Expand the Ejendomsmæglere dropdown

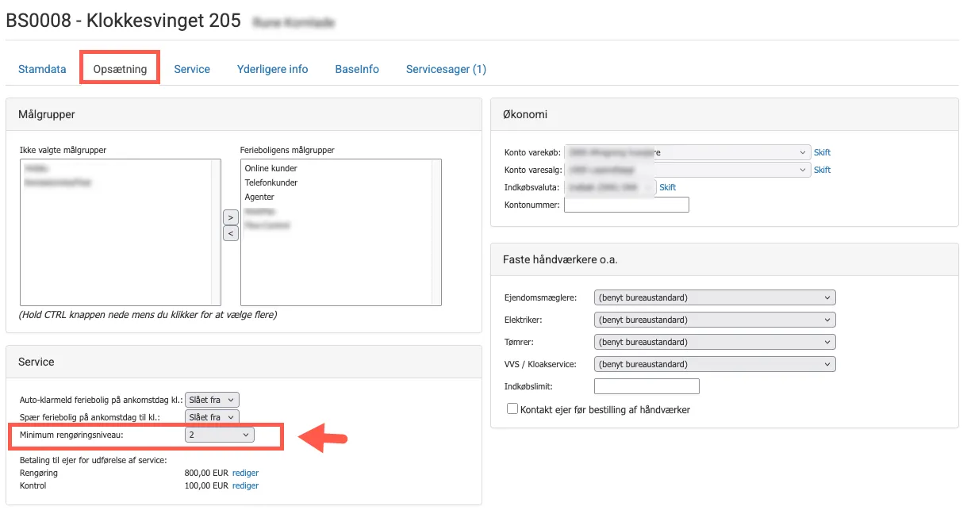(x=714, y=297)
